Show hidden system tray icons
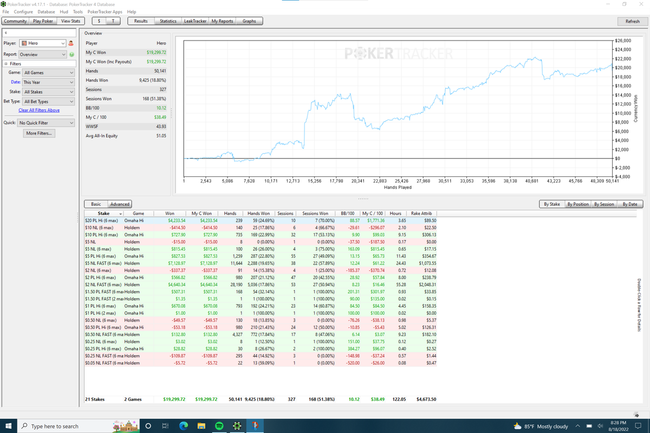Viewport: 650px width, 433px height. tap(578, 426)
